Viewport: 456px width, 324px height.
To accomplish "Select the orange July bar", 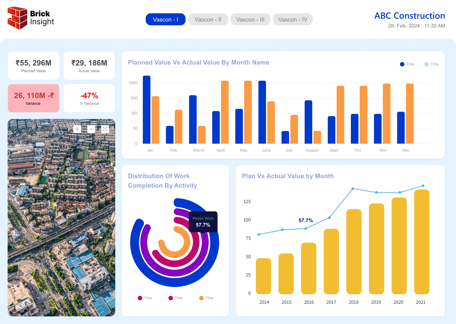I will [294, 129].
